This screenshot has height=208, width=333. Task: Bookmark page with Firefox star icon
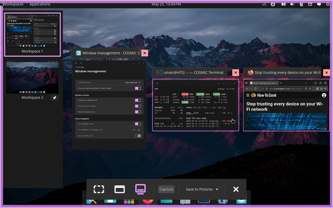tap(310, 89)
